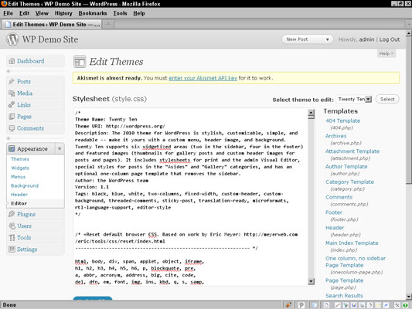
Task: Click the WordPress logo icon
Action: [x=12, y=39]
